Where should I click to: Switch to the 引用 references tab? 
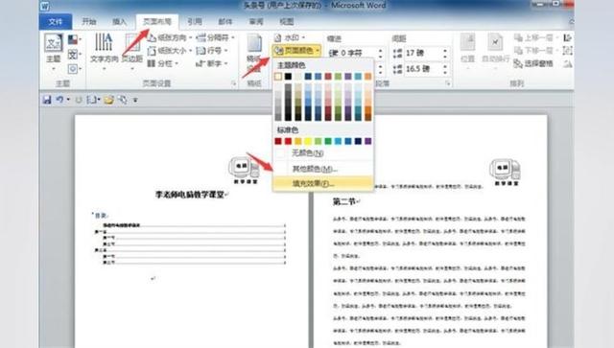(x=195, y=21)
